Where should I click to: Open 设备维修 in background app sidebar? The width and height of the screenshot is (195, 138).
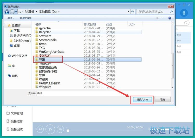[x=15, y=121]
